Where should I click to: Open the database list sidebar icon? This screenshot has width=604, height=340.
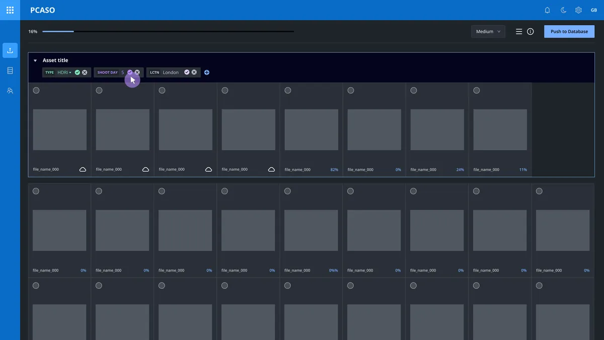[x=10, y=71]
